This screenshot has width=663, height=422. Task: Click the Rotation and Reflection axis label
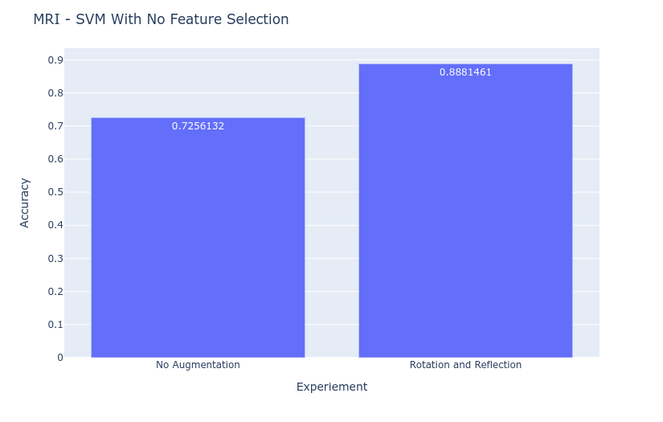click(465, 365)
